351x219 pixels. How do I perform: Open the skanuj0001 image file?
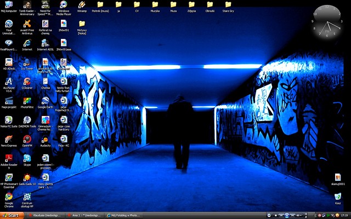click(x=338, y=180)
